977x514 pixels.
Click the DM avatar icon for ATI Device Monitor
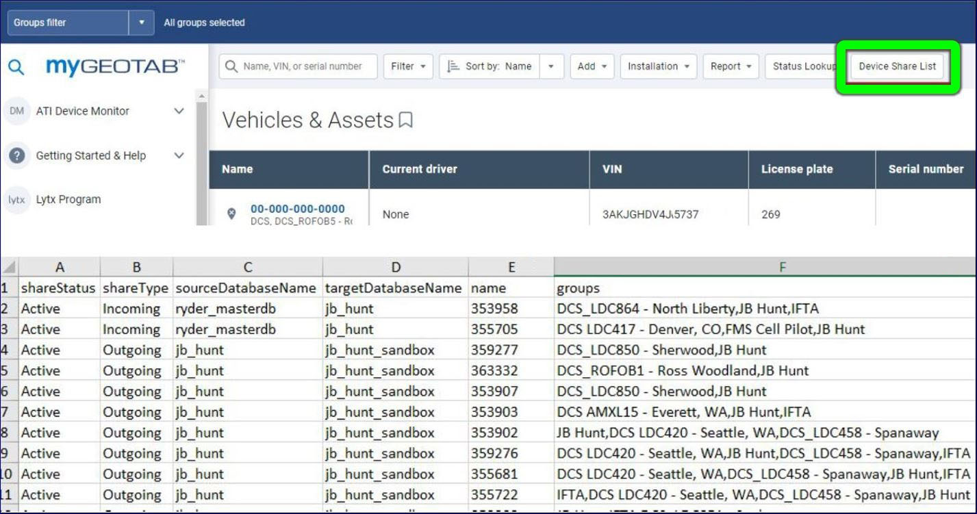(17, 111)
